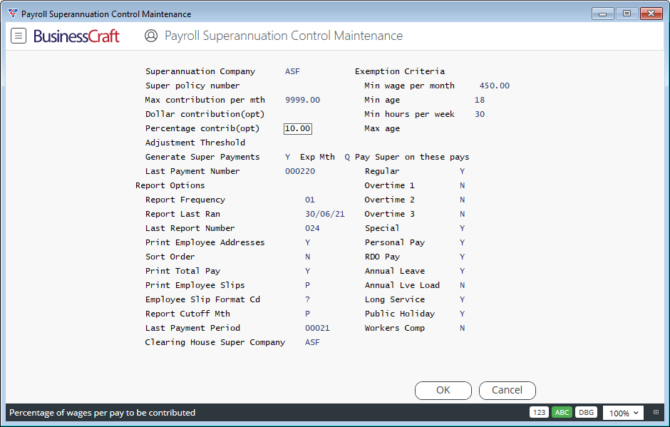670x427 pixels.
Task: Click the Super policy number label
Action: click(192, 86)
